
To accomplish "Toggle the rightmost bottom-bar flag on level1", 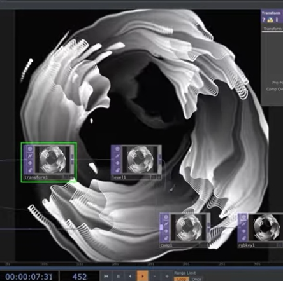I will 159,177.
